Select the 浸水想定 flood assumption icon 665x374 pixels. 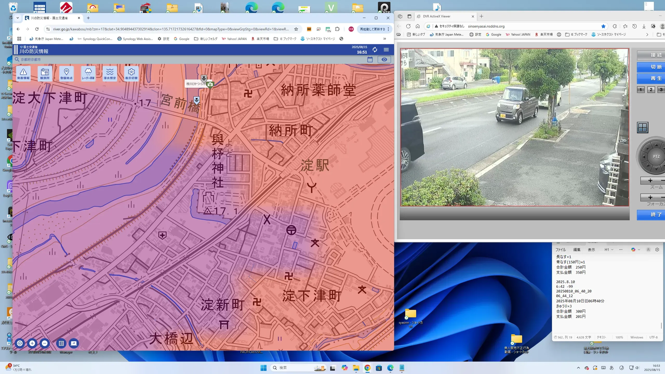coord(110,74)
